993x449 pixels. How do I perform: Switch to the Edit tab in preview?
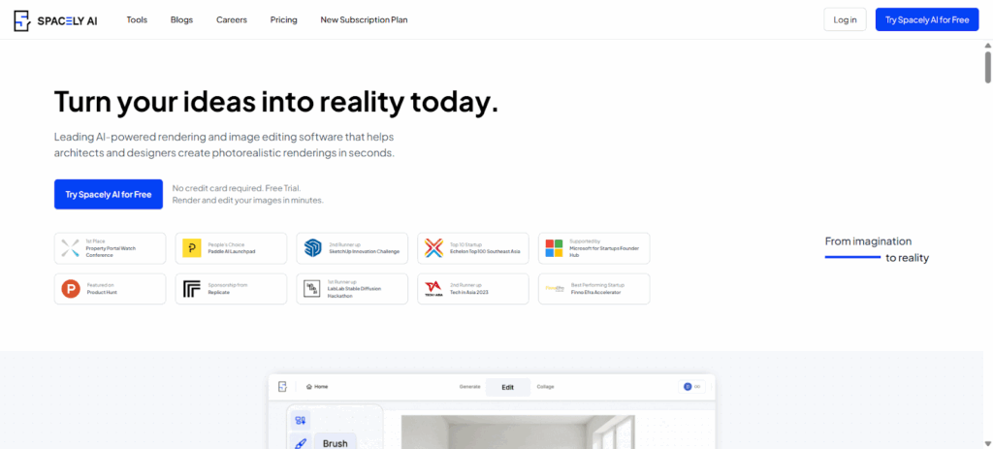[507, 387]
